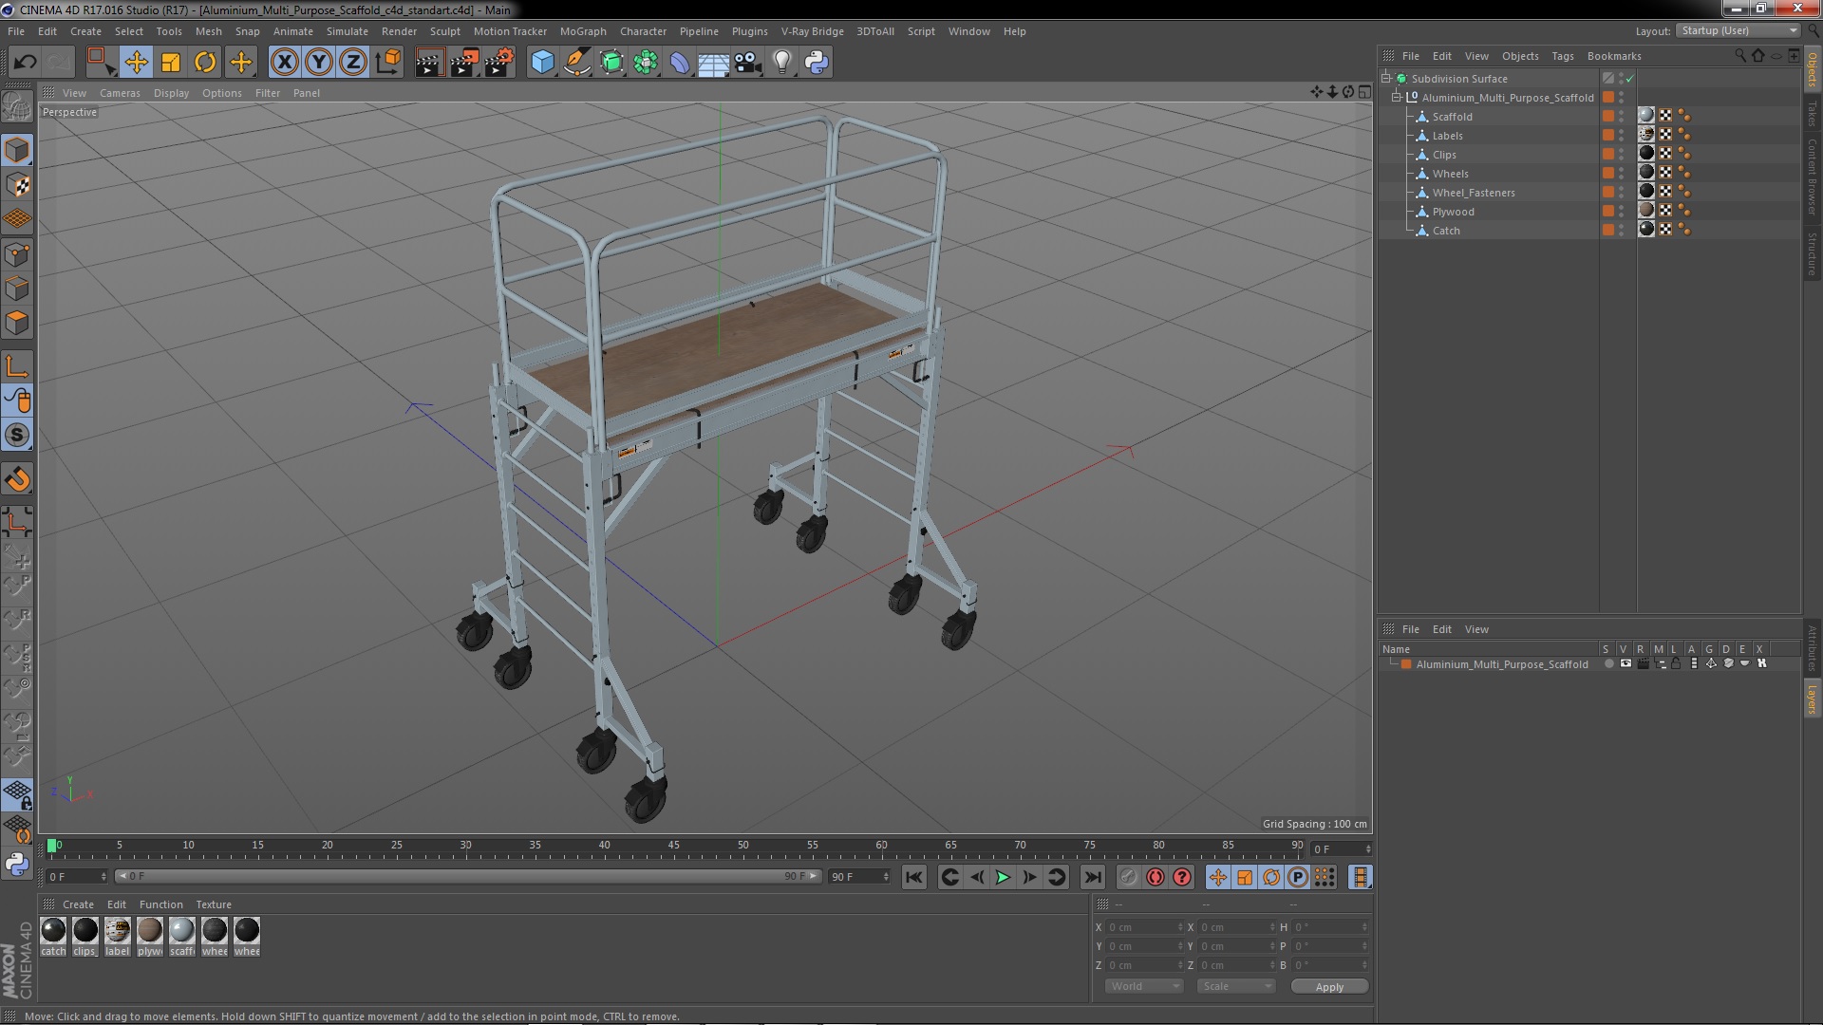Open the Object Manager Tags menu
This screenshot has width=1823, height=1025.
pos(1562,56)
